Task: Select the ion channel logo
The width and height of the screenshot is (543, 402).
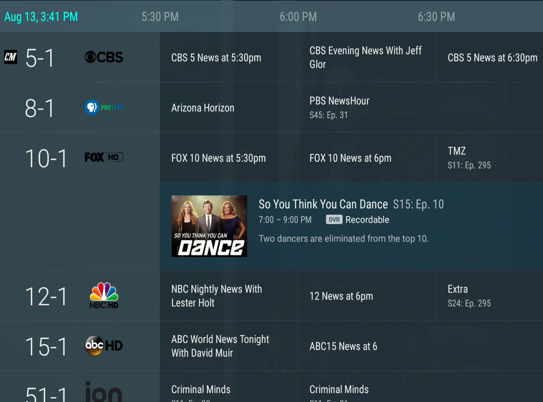Action: tap(104, 392)
